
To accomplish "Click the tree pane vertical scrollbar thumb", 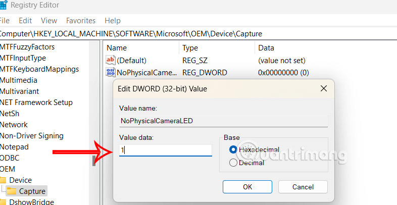I will coord(94,160).
